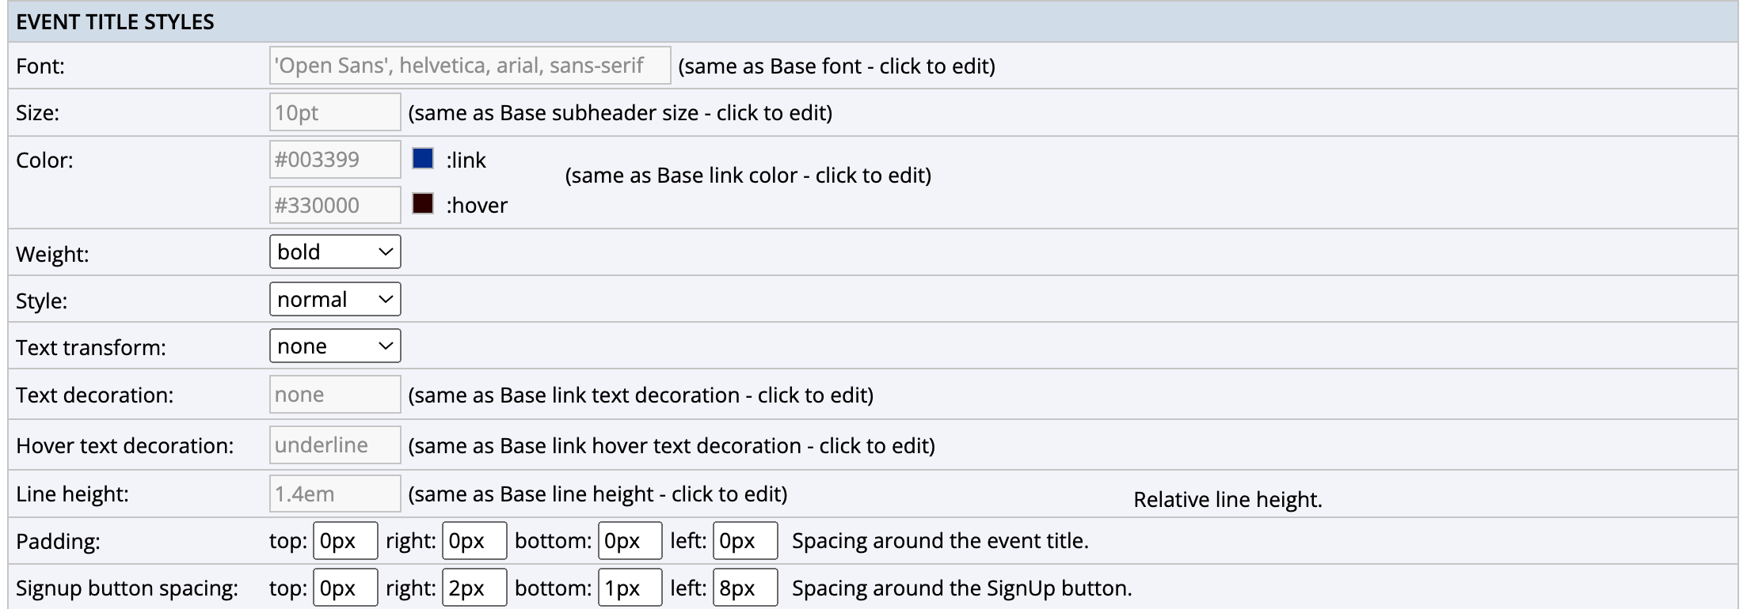Click Signup button spacing right field
1747x609 pixels.
[474, 588]
